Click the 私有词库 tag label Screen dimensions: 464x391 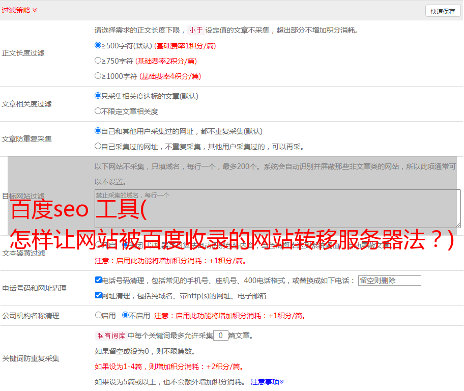111,336
